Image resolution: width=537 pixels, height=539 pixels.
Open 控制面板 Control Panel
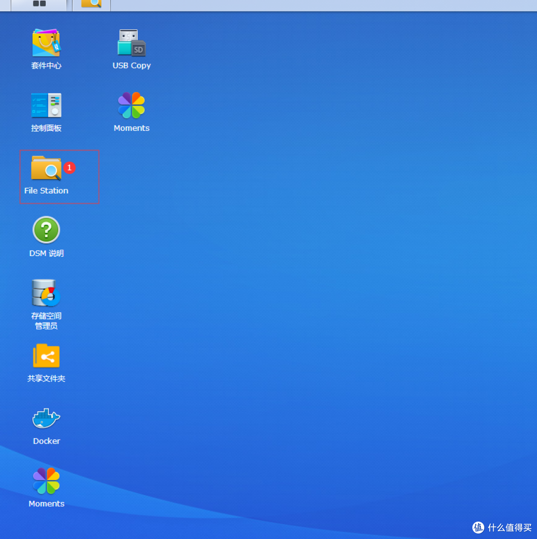(x=46, y=105)
